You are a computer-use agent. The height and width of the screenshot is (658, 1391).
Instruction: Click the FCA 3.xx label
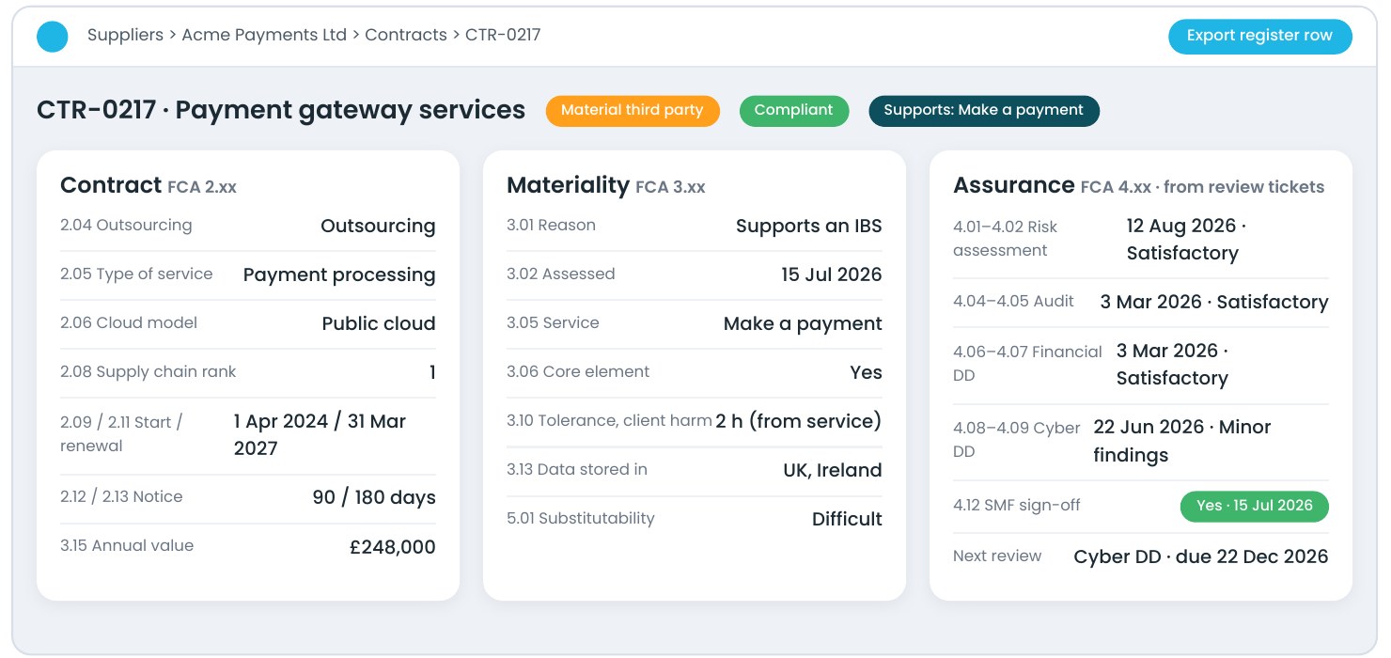(x=670, y=187)
